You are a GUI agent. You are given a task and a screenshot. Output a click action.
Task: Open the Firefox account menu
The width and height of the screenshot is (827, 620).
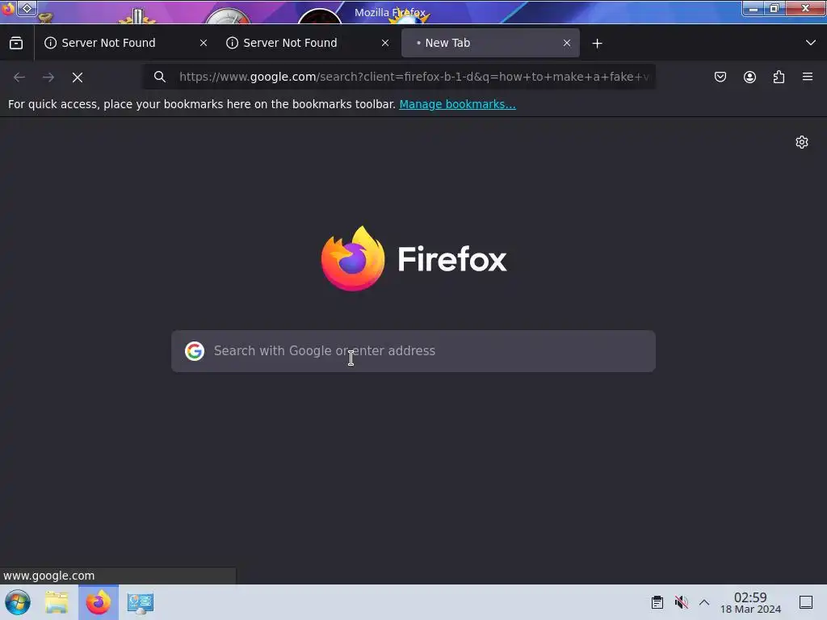pyautogui.click(x=749, y=77)
